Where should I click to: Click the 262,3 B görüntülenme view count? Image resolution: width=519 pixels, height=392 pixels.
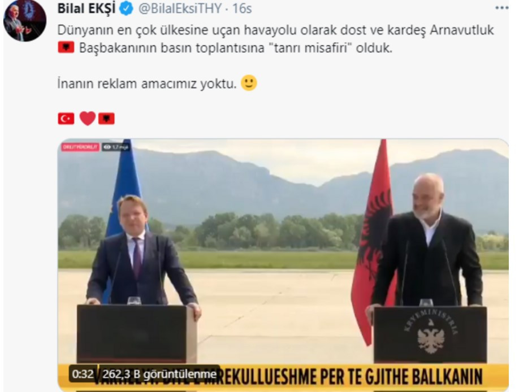(x=159, y=374)
